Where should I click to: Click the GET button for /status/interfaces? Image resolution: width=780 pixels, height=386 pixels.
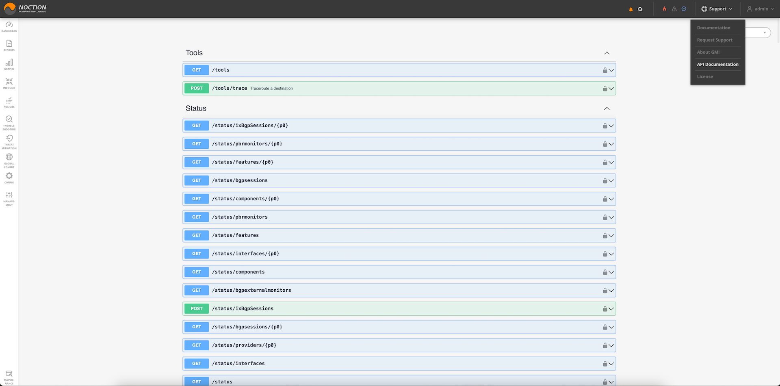[x=197, y=363]
